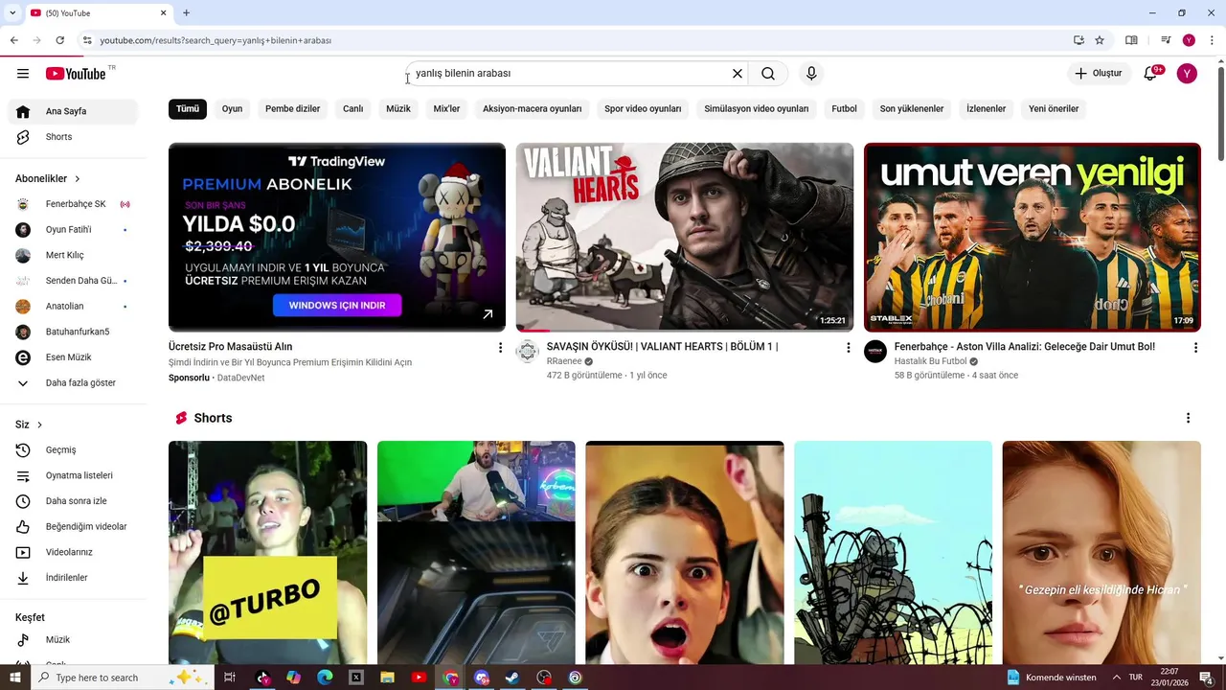
Task: Click the Shorts icon in the sidebar
Action: [23, 137]
